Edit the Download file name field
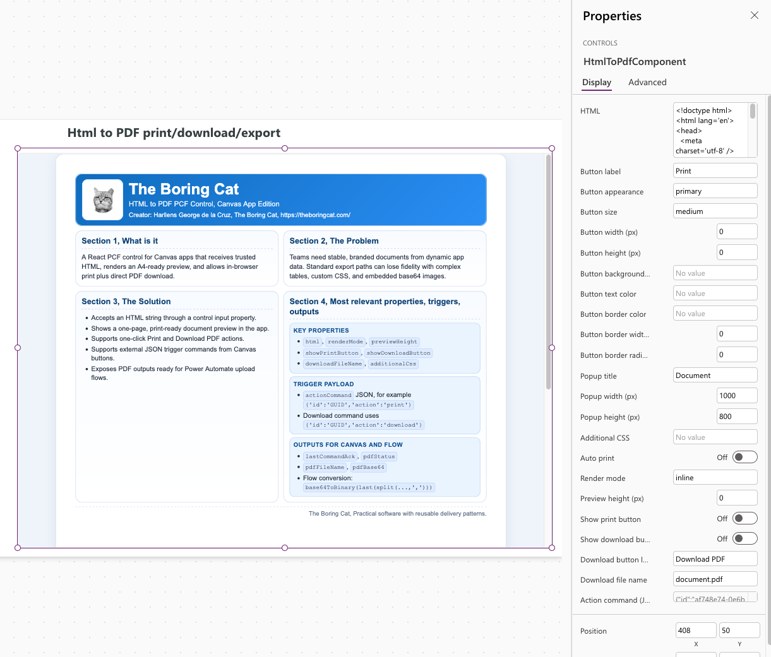The image size is (771, 657). 715,579
